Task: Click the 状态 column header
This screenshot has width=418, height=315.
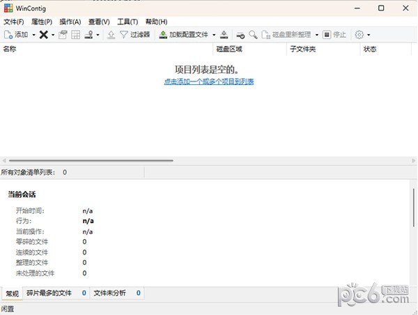Action: [386, 49]
